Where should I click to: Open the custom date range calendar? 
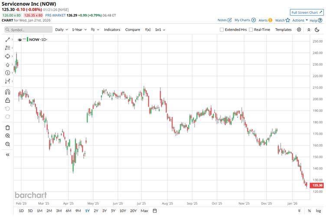click(x=155, y=211)
